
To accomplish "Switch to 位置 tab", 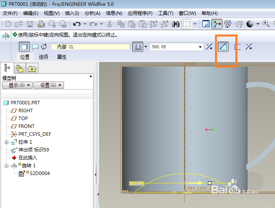I will pyautogui.click(x=25, y=57).
